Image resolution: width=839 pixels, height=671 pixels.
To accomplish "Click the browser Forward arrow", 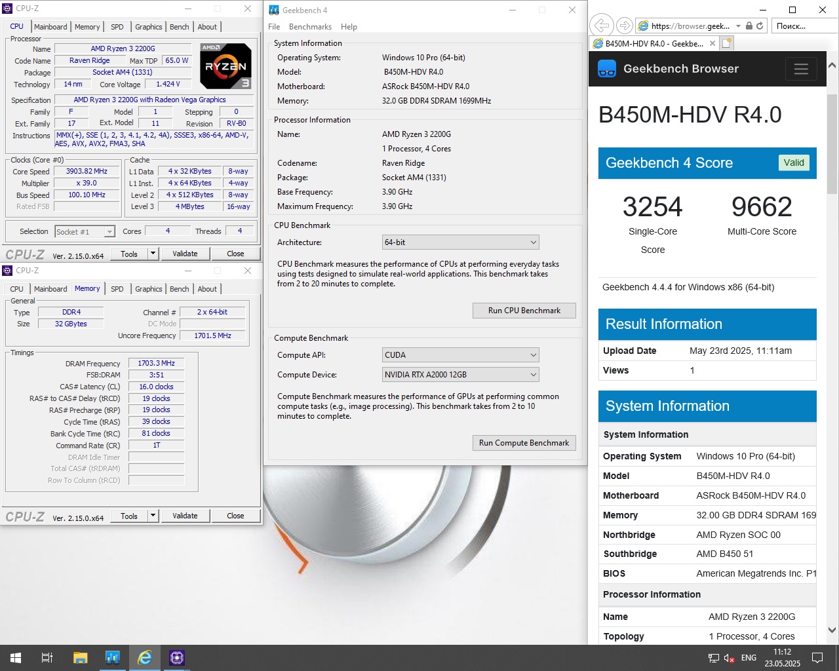I will click(625, 26).
